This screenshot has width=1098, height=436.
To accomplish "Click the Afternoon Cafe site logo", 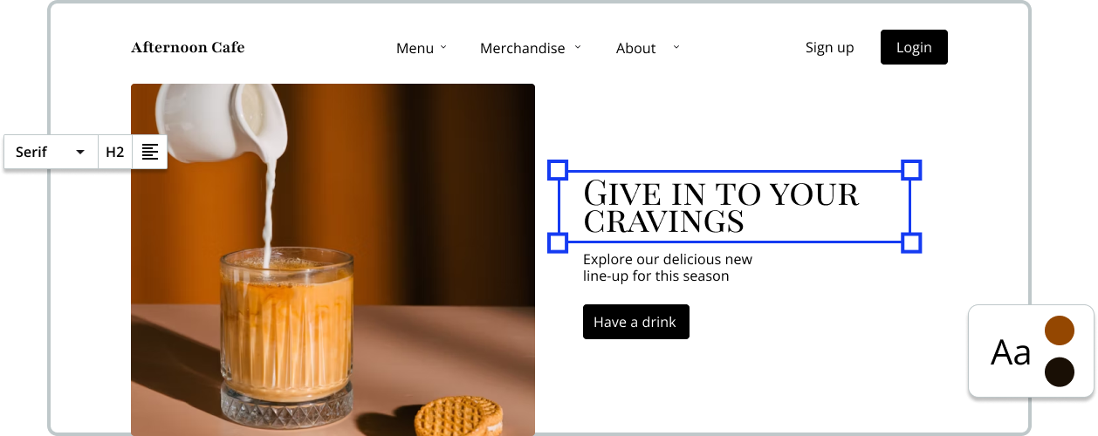I will click(x=188, y=47).
